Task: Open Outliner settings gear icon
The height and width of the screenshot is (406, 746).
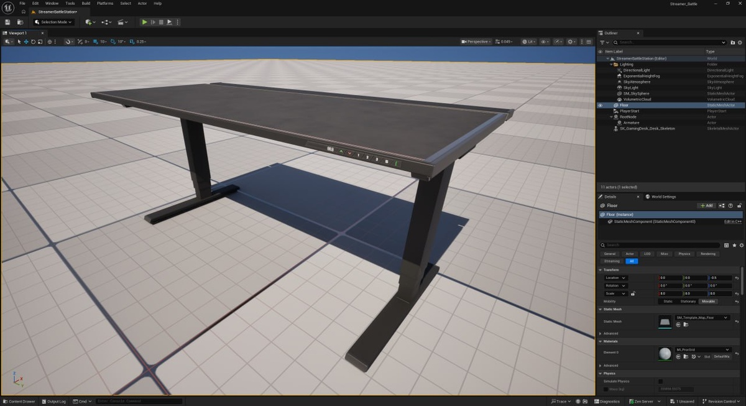Action: [740, 42]
